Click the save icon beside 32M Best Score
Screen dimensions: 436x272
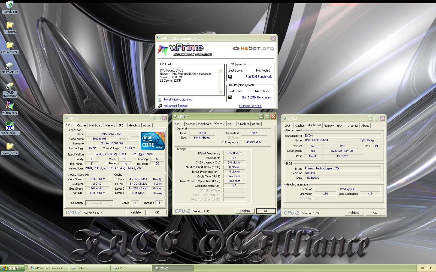click(230, 77)
